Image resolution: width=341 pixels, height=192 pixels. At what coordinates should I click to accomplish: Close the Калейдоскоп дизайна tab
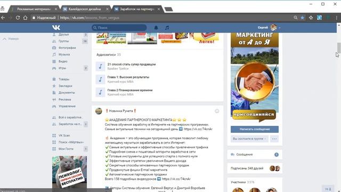click(107, 9)
